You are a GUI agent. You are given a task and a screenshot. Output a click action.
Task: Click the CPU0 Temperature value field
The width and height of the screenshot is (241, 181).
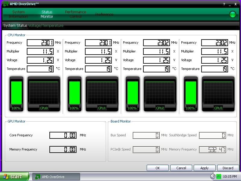click(x=40, y=69)
